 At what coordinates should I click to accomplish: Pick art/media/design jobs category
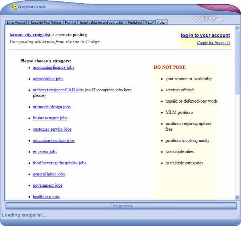(x=52, y=107)
